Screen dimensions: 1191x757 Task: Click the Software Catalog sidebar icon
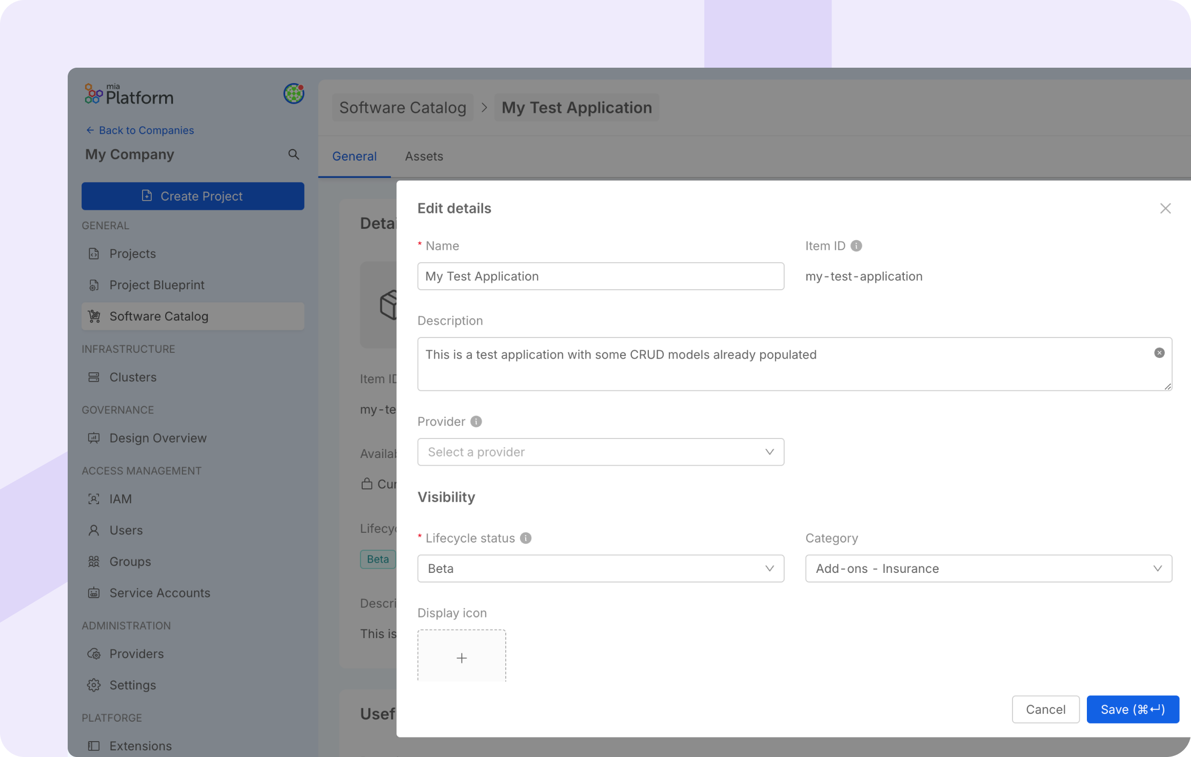[x=95, y=316]
